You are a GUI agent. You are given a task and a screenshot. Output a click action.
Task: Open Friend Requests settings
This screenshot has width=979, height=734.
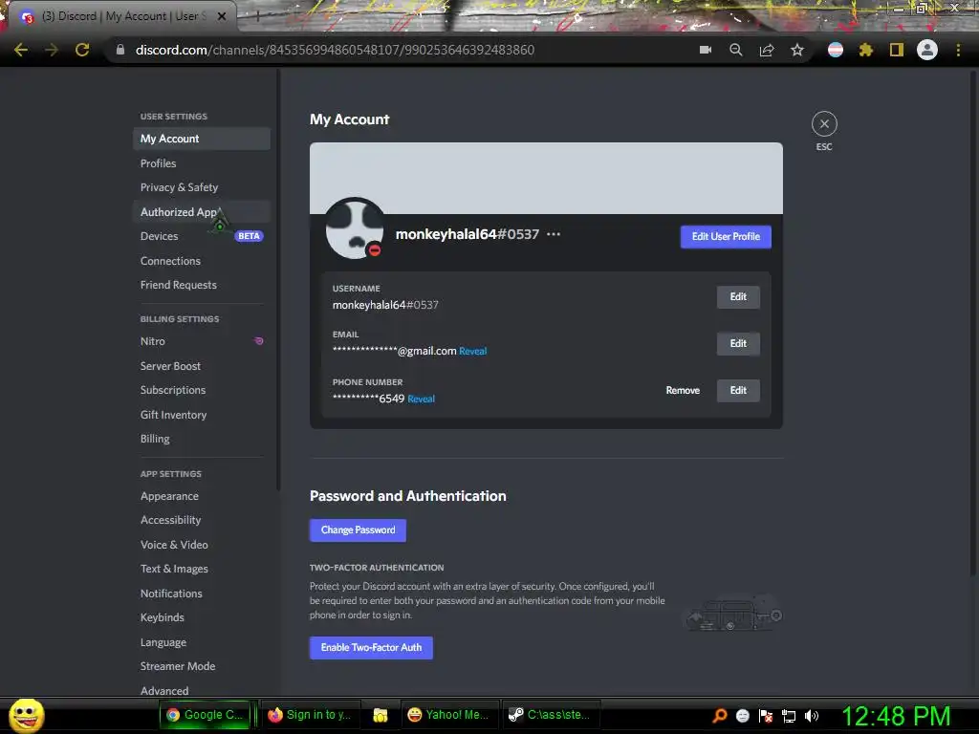tap(202, 285)
